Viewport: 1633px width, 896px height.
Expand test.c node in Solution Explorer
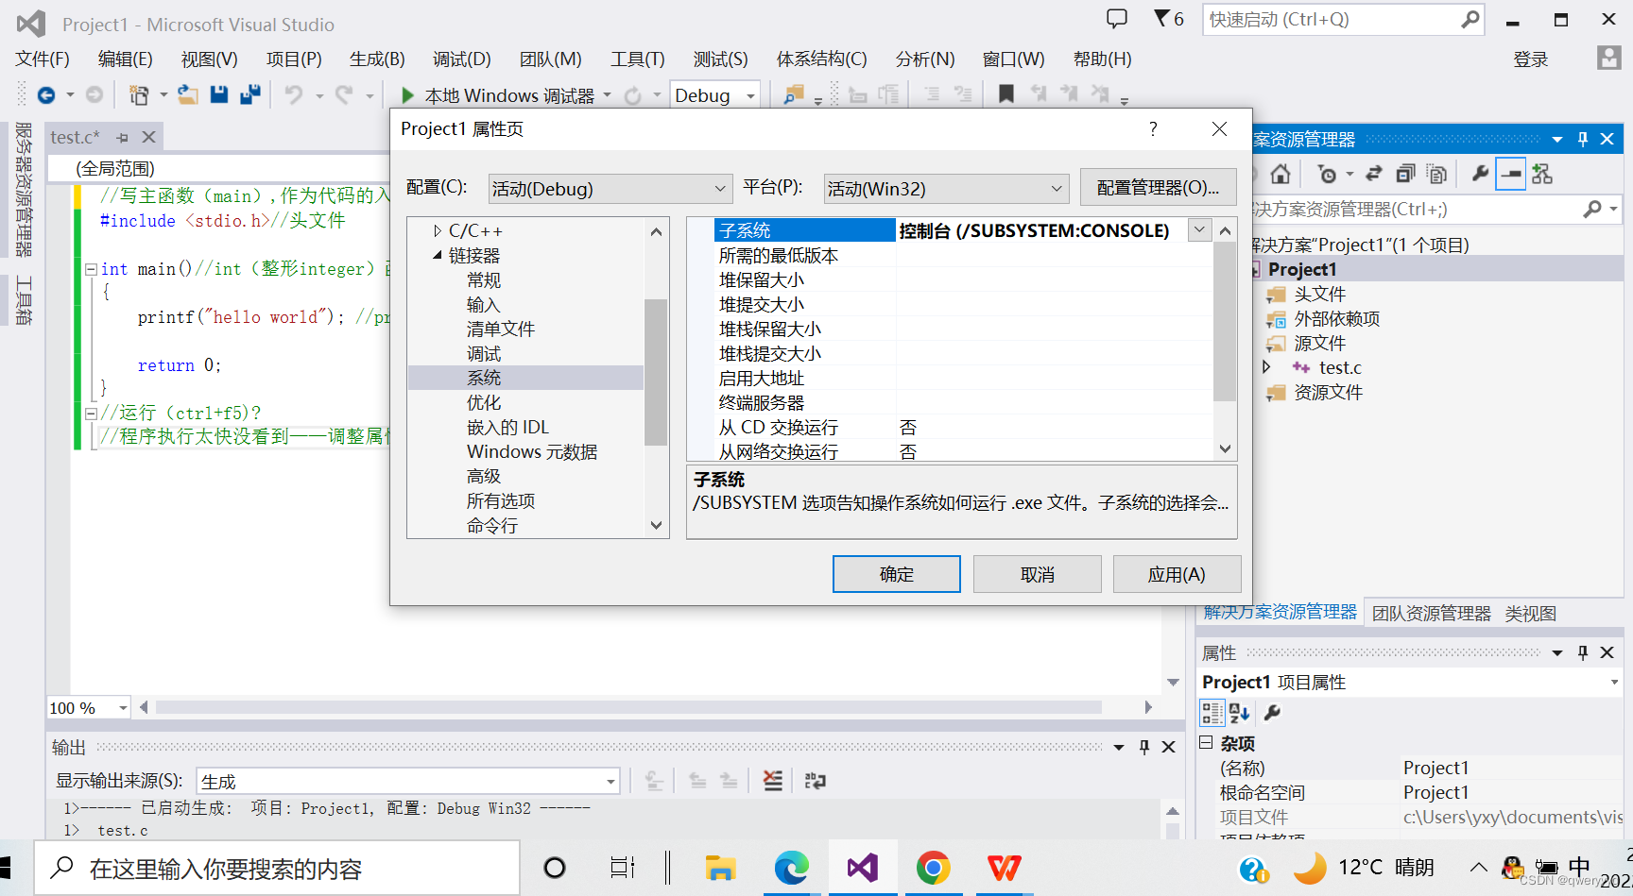(x=1266, y=367)
